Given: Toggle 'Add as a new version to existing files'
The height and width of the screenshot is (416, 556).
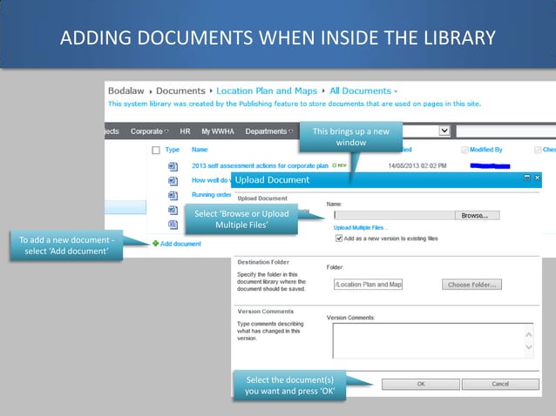Looking at the screenshot, I should (x=339, y=238).
